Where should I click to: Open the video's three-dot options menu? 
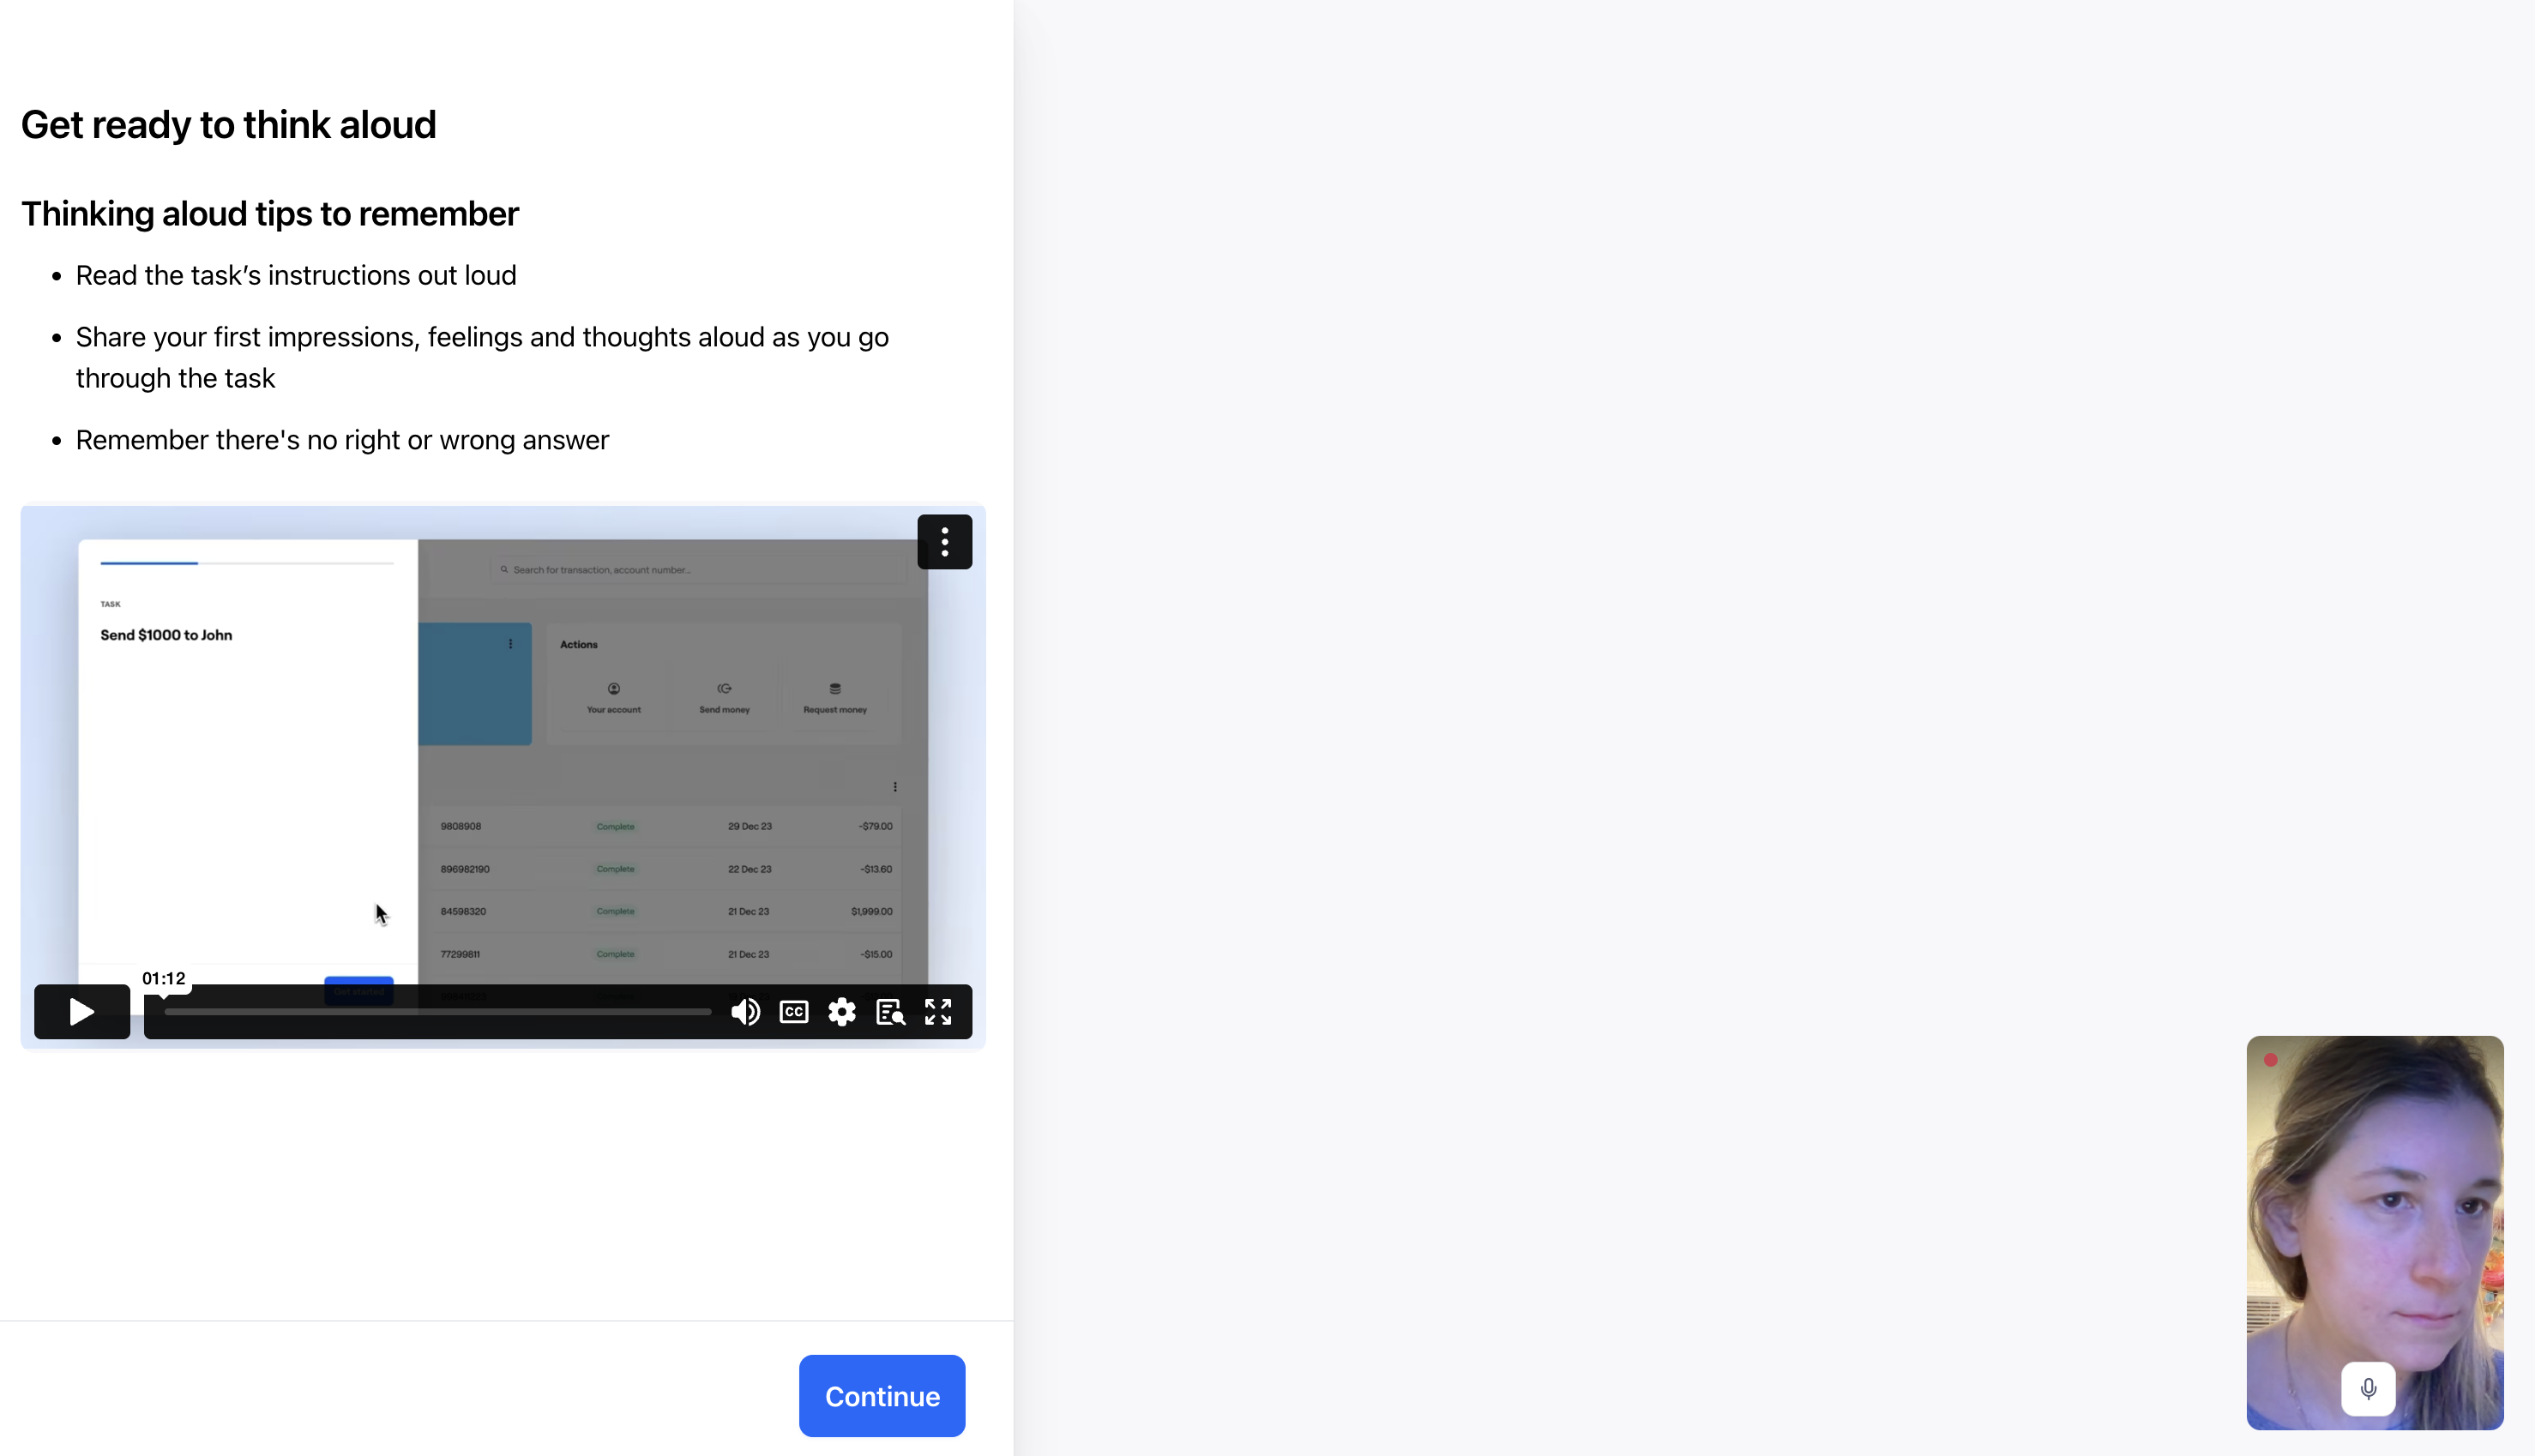[x=944, y=542]
